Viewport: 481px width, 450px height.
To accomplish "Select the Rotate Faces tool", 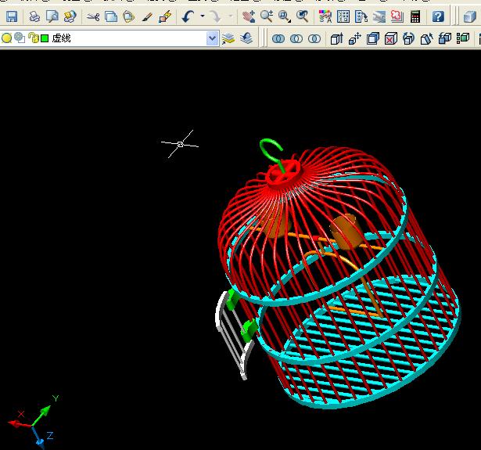I will coord(409,38).
